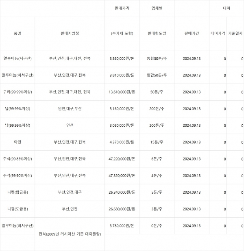Click the 47,320,000원/톤 price cell
Viewport: 244px width, 251px height.
point(122,175)
